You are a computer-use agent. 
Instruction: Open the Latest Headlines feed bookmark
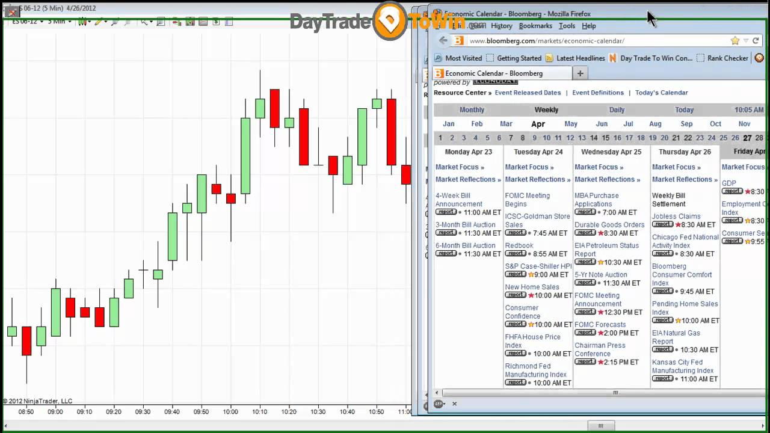click(575, 58)
